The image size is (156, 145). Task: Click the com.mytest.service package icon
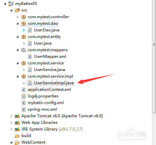pyautogui.click(x=23, y=63)
